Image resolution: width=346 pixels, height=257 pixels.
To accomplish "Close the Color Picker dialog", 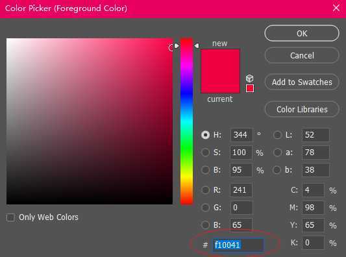I will click(336, 8).
